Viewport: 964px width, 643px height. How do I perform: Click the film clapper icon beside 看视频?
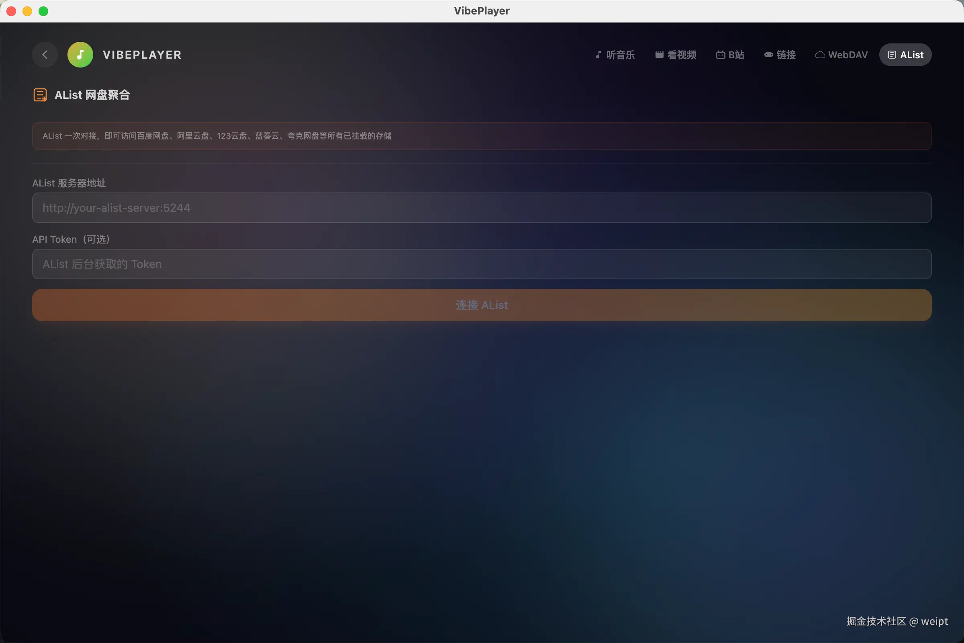click(659, 55)
